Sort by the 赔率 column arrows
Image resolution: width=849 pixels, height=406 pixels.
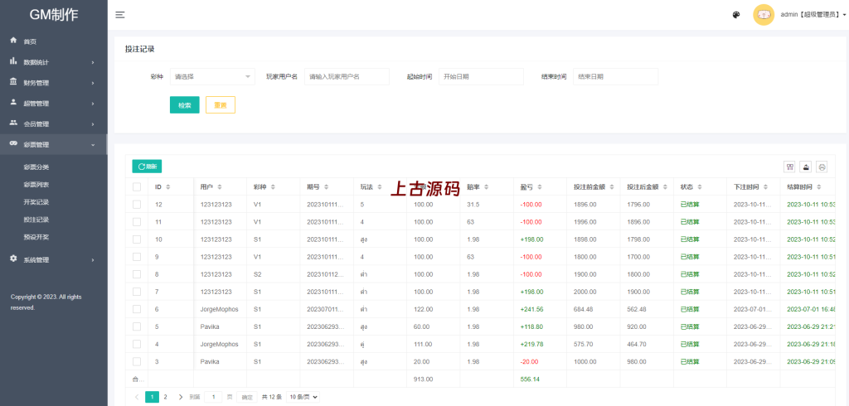(486, 186)
